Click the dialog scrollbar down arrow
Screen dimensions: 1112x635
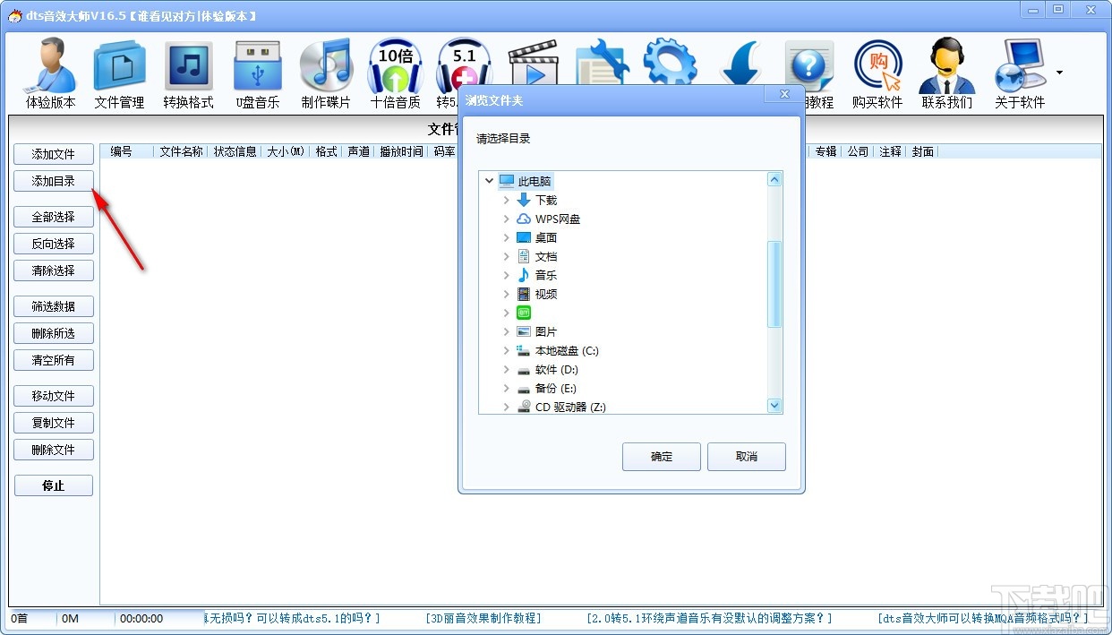(x=774, y=406)
